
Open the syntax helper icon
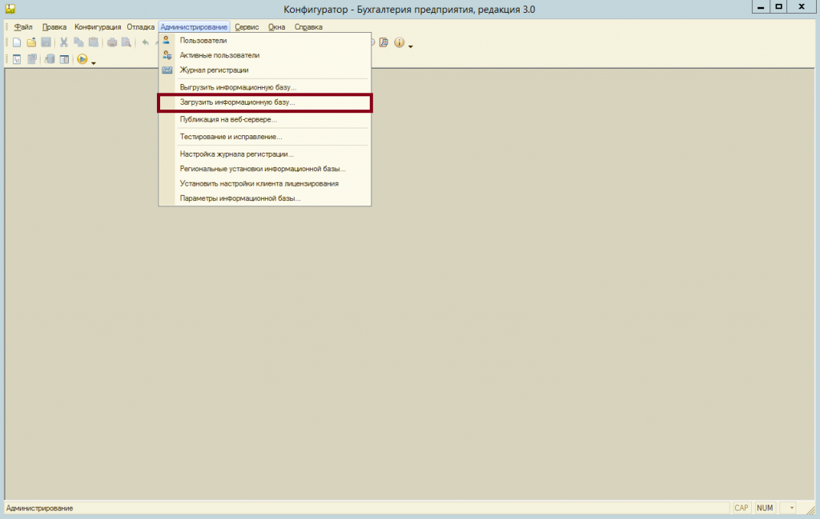coord(384,43)
